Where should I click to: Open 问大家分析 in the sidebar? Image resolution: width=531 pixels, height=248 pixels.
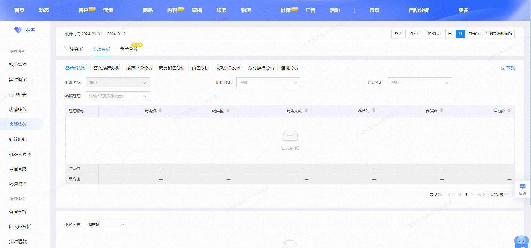pos(20,227)
